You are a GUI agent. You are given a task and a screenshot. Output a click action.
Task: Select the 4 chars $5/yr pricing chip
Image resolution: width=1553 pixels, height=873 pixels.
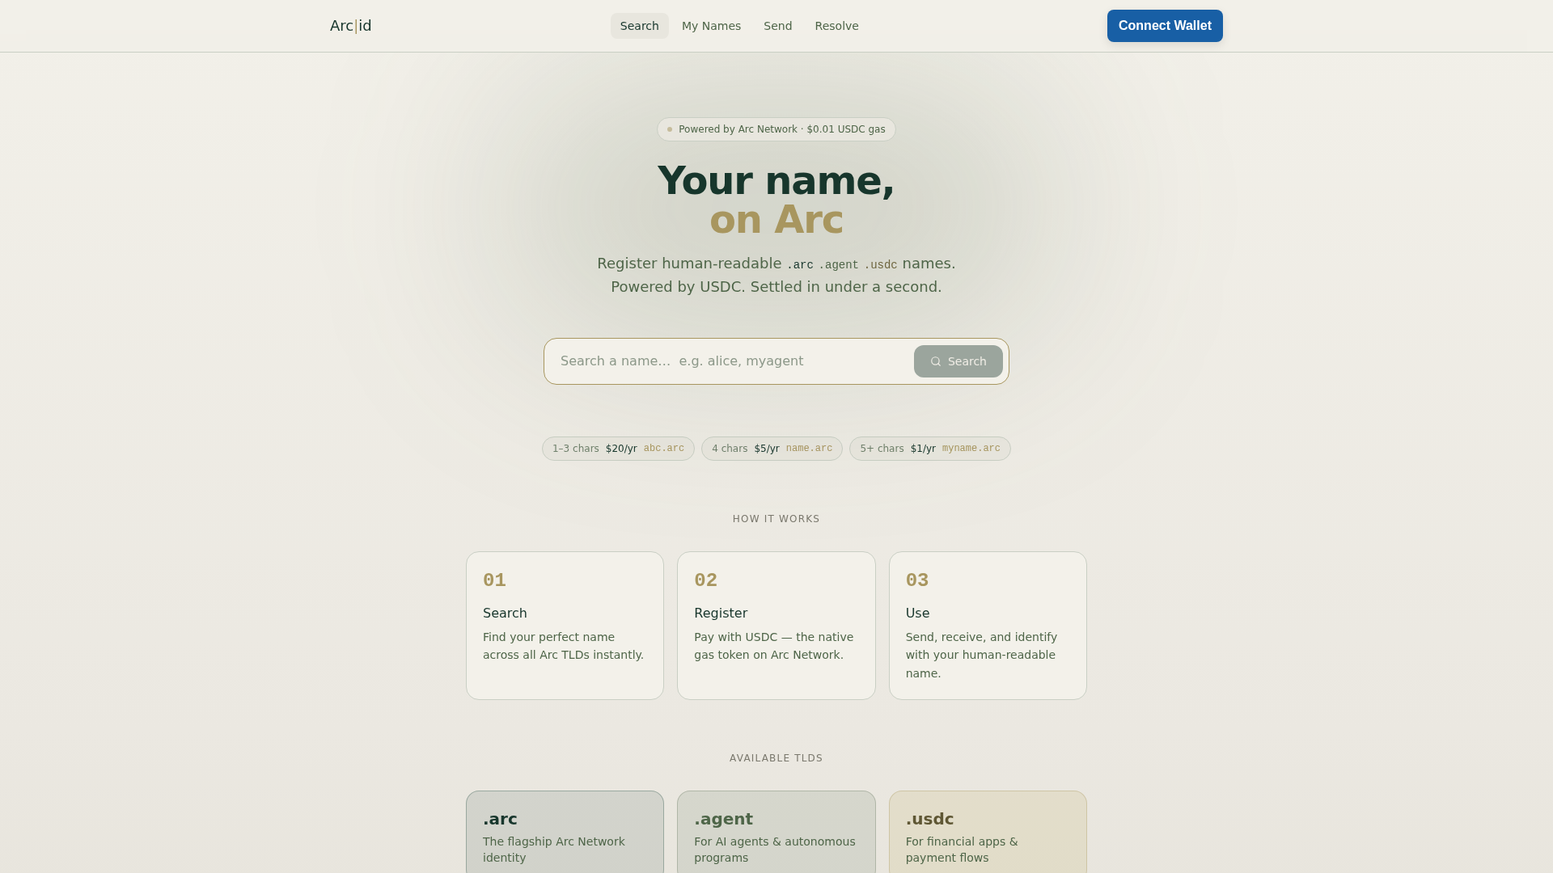tap(772, 449)
